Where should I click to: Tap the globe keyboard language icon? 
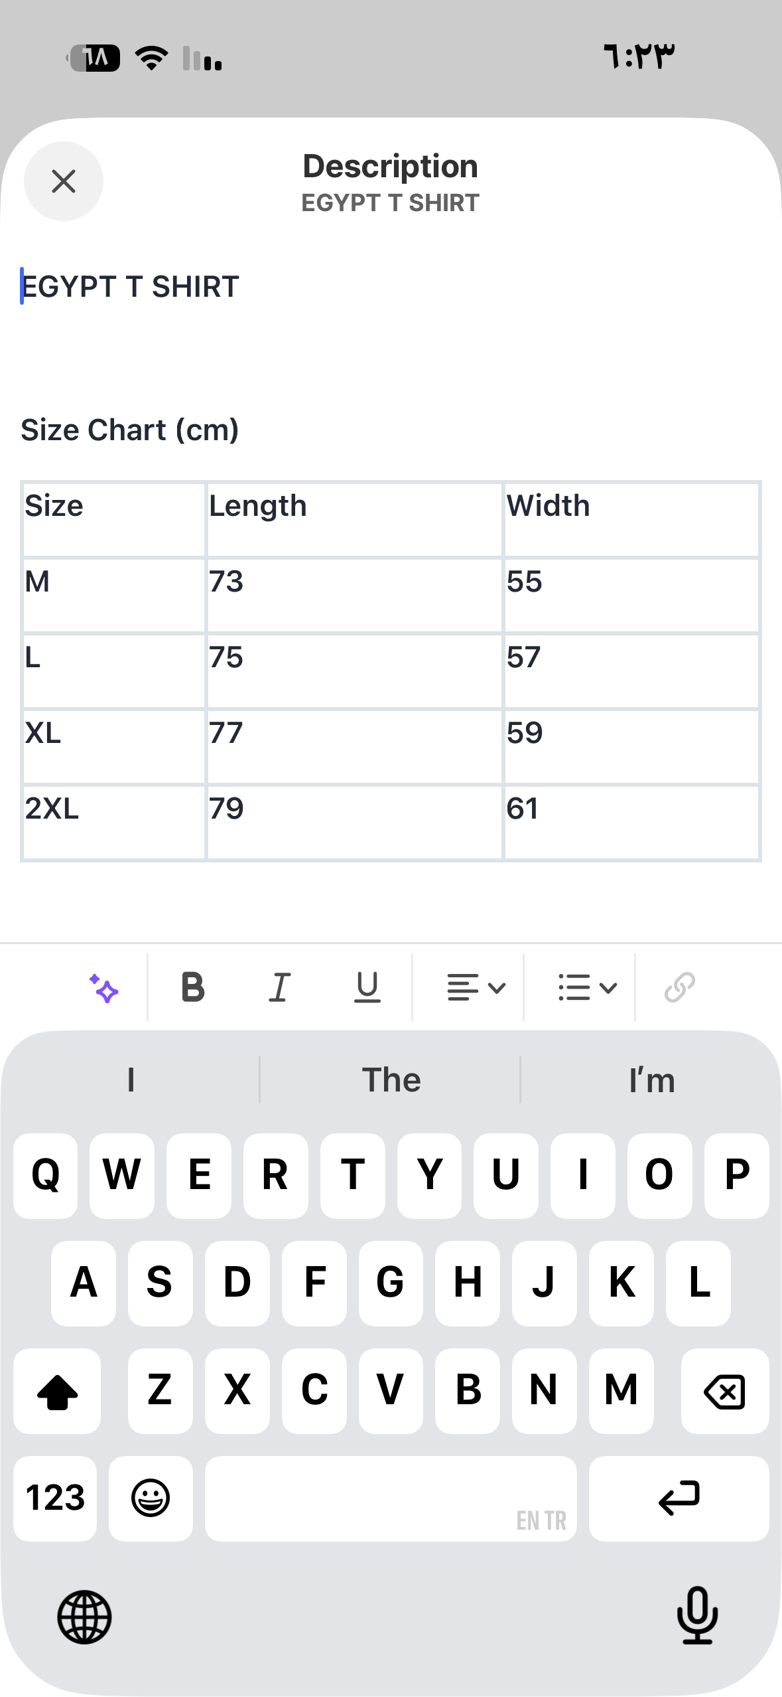click(x=84, y=1617)
